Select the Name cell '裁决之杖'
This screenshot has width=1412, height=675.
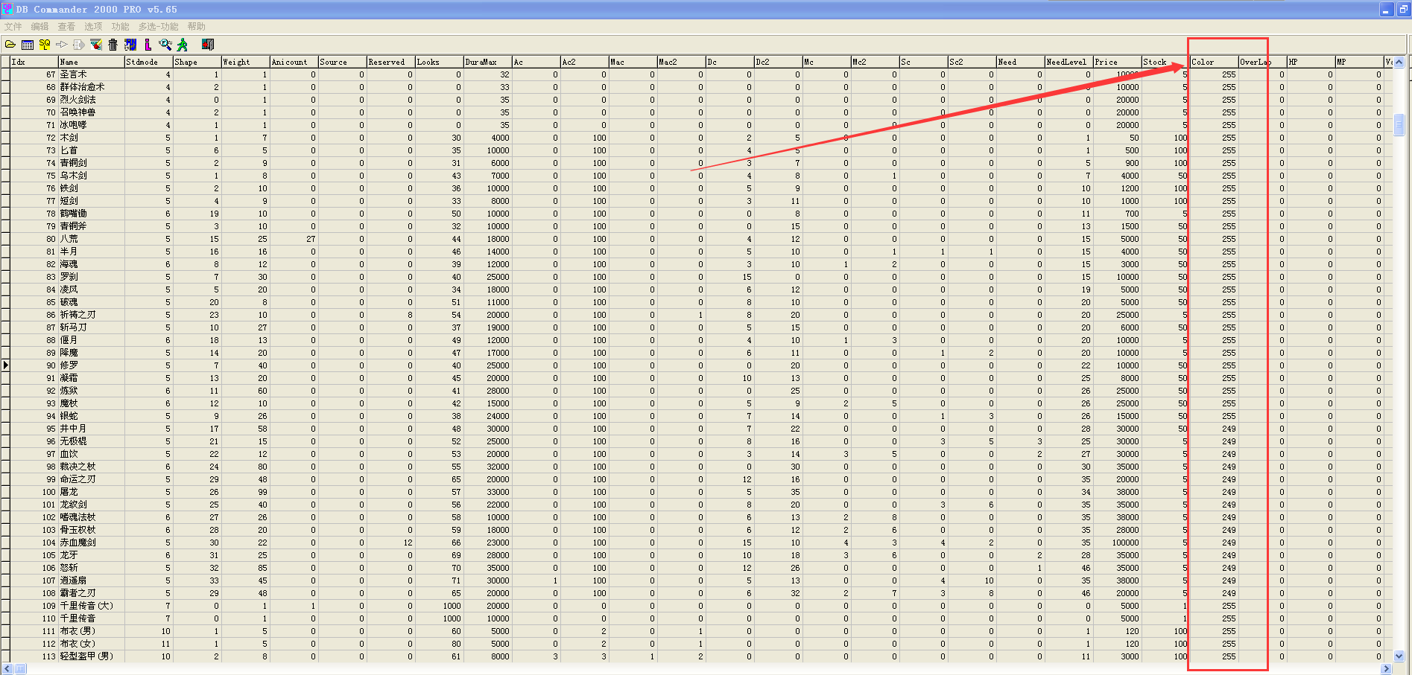click(92, 467)
